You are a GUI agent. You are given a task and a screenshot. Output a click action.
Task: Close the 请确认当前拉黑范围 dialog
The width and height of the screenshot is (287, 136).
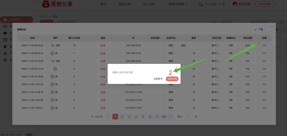pos(177,67)
